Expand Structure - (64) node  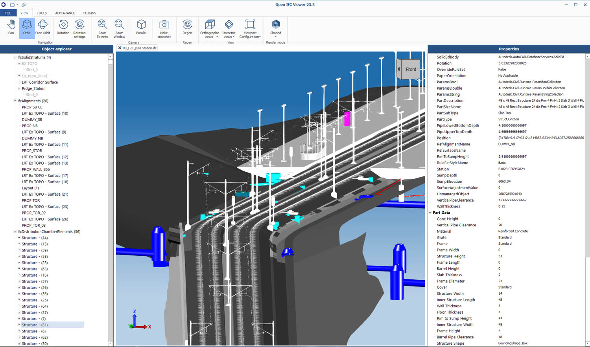click(x=19, y=306)
